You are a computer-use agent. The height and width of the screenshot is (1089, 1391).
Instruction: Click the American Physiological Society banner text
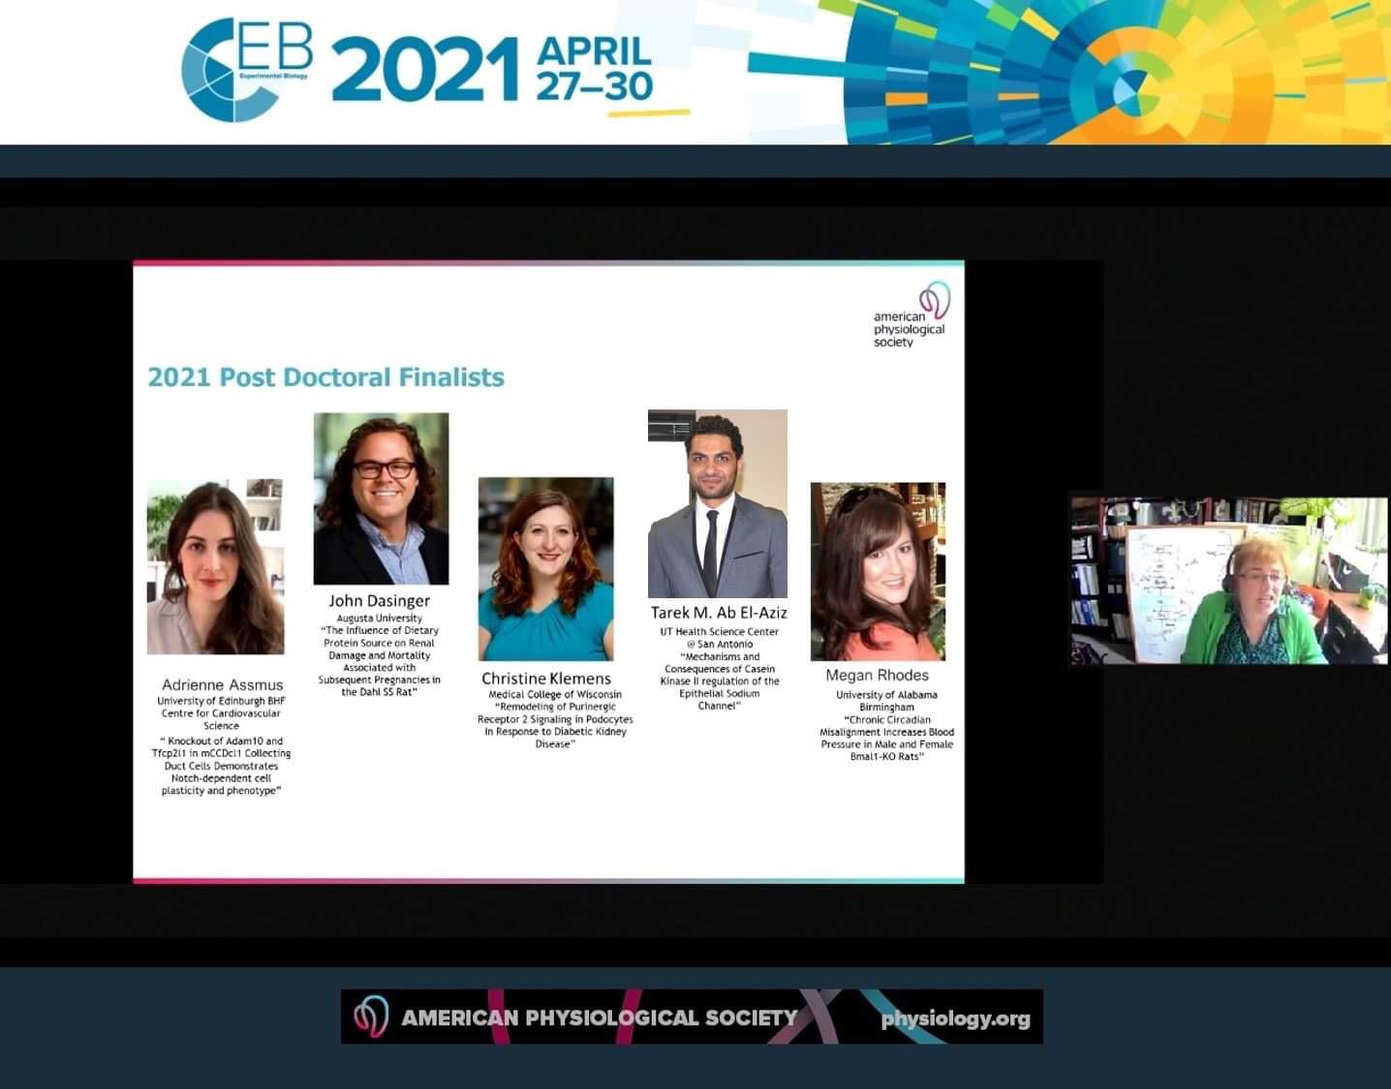click(x=599, y=1018)
